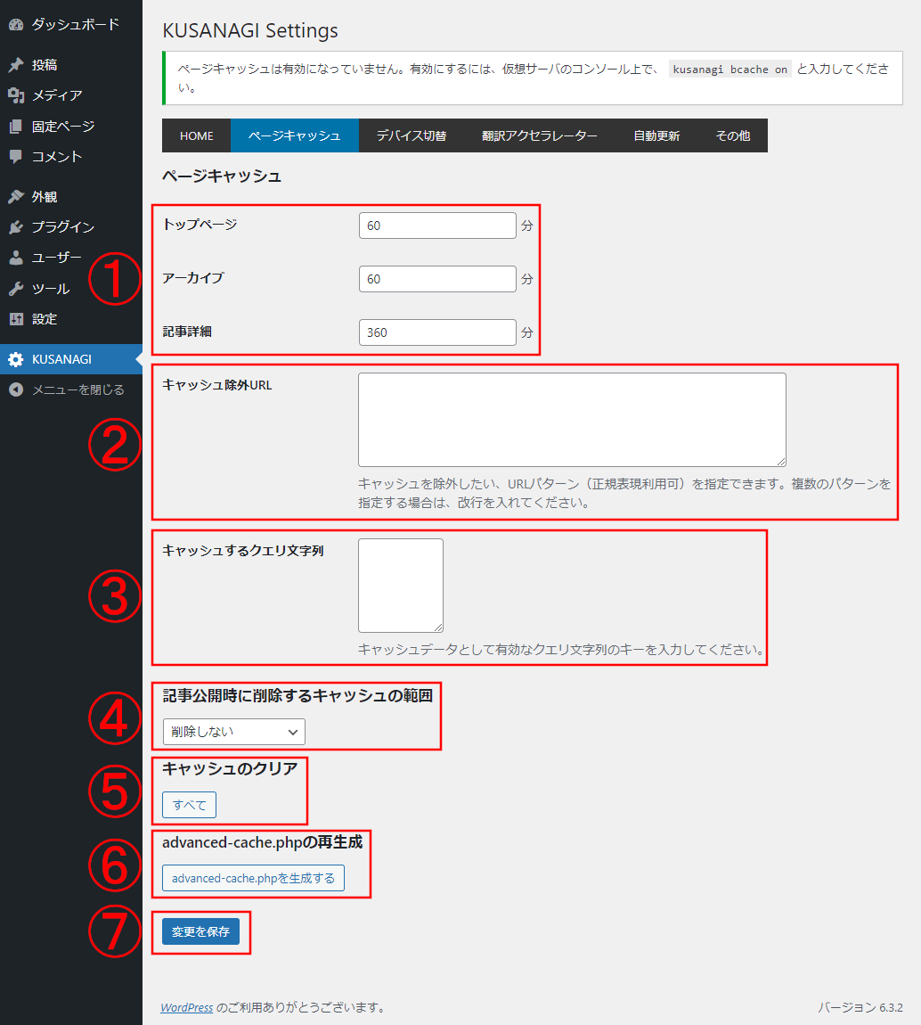Switch to the デバイス切替 tab
The width and height of the screenshot is (921, 1025).
pyautogui.click(x=411, y=136)
